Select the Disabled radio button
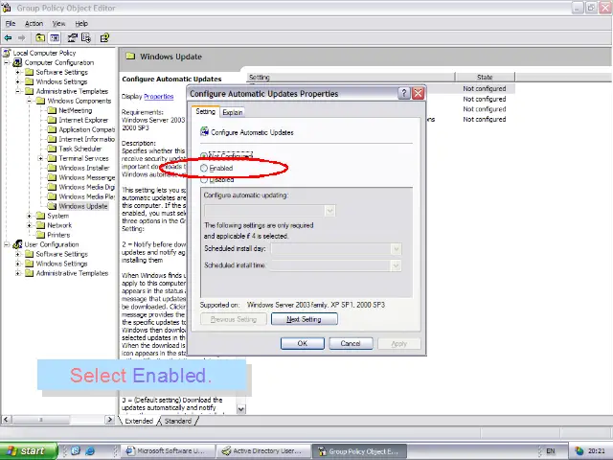Image resolution: width=613 pixels, height=460 pixels. (x=204, y=180)
